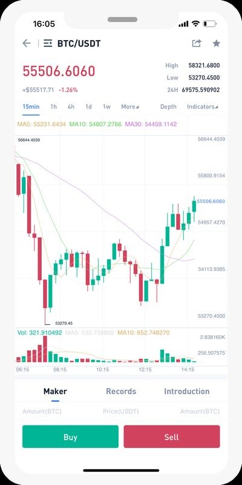
Task: Show the Depth chart view
Action: pyautogui.click(x=168, y=107)
